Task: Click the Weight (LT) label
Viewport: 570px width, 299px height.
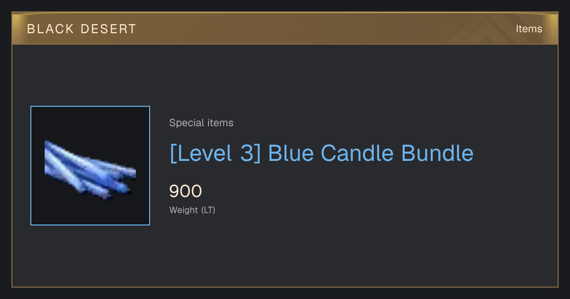Action: coord(192,210)
